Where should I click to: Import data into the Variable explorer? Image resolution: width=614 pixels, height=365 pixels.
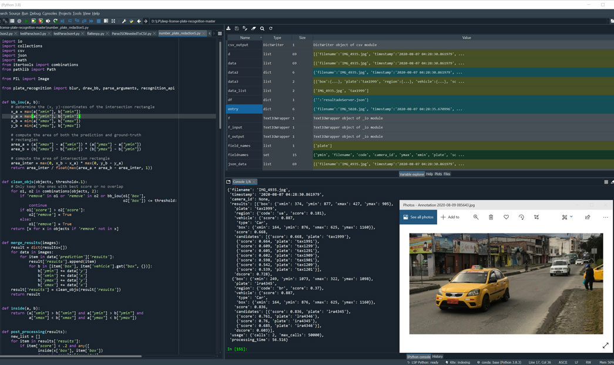tap(229, 28)
